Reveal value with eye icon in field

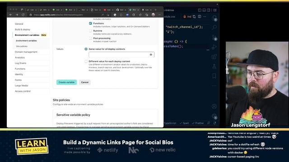pos(151,54)
